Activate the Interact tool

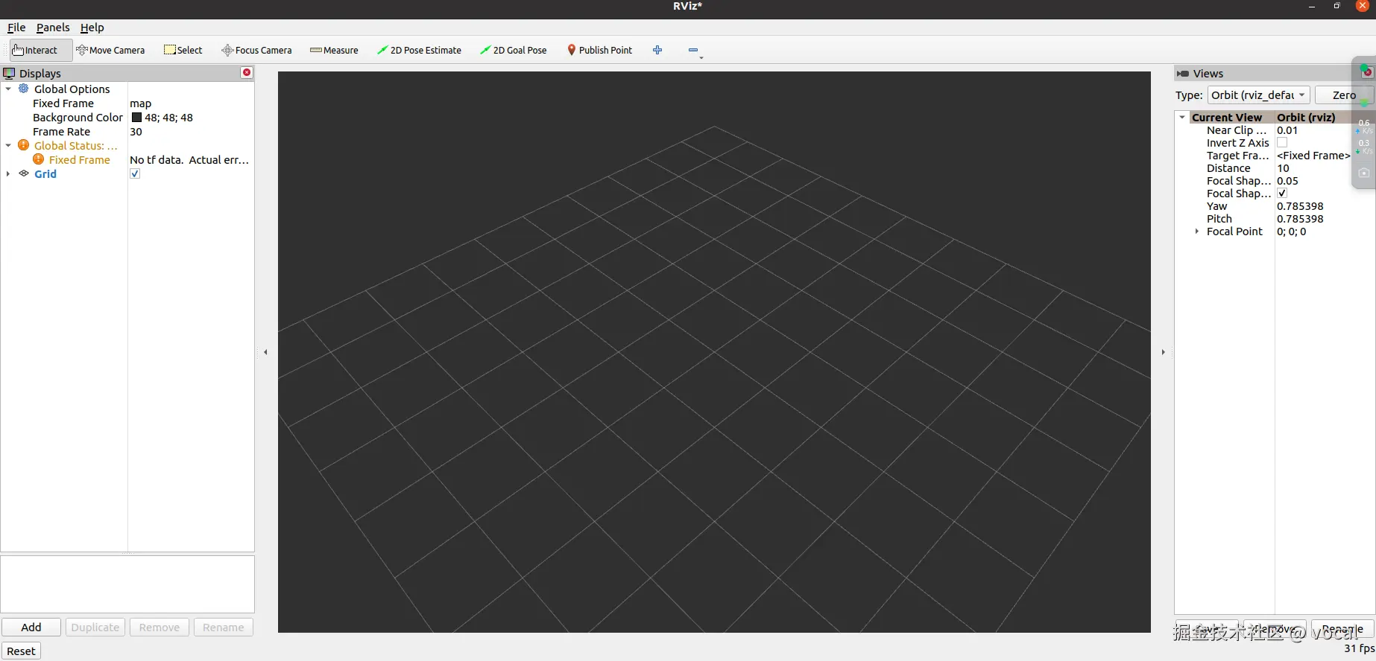click(x=41, y=50)
